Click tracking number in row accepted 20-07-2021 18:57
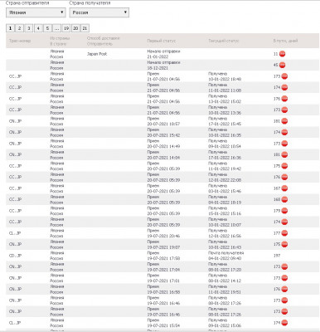320x332 pixels. 15,121
